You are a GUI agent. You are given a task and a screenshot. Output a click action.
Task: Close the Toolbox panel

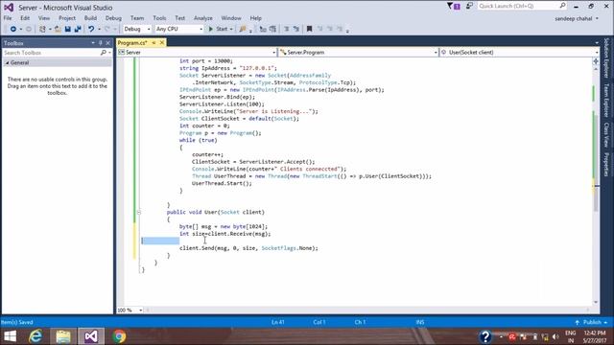pyautogui.click(x=108, y=43)
